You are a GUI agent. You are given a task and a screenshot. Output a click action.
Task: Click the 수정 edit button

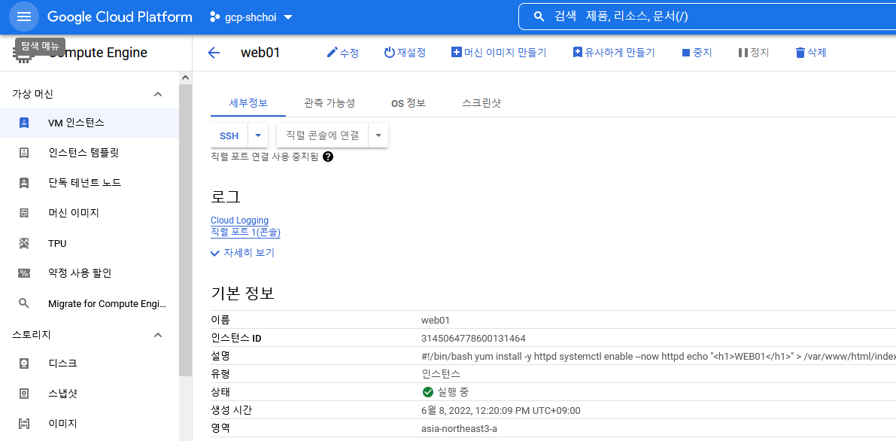(342, 53)
